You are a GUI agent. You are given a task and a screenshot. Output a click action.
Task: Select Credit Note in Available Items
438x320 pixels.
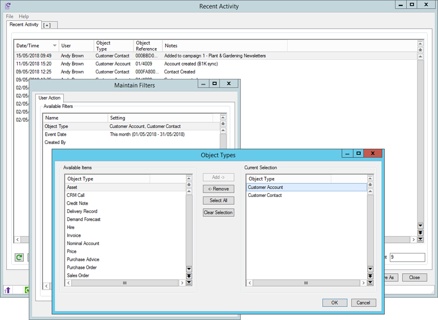126,203
